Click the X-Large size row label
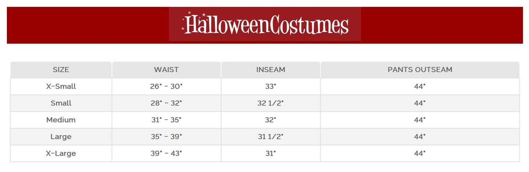Screen dimensions: 529x172 (x=61, y=153)
